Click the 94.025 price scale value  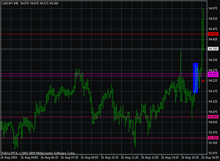(x=213, y=122)
